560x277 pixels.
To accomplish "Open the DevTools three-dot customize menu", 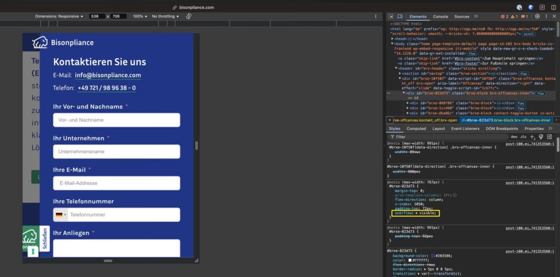I will coord(546,16).
